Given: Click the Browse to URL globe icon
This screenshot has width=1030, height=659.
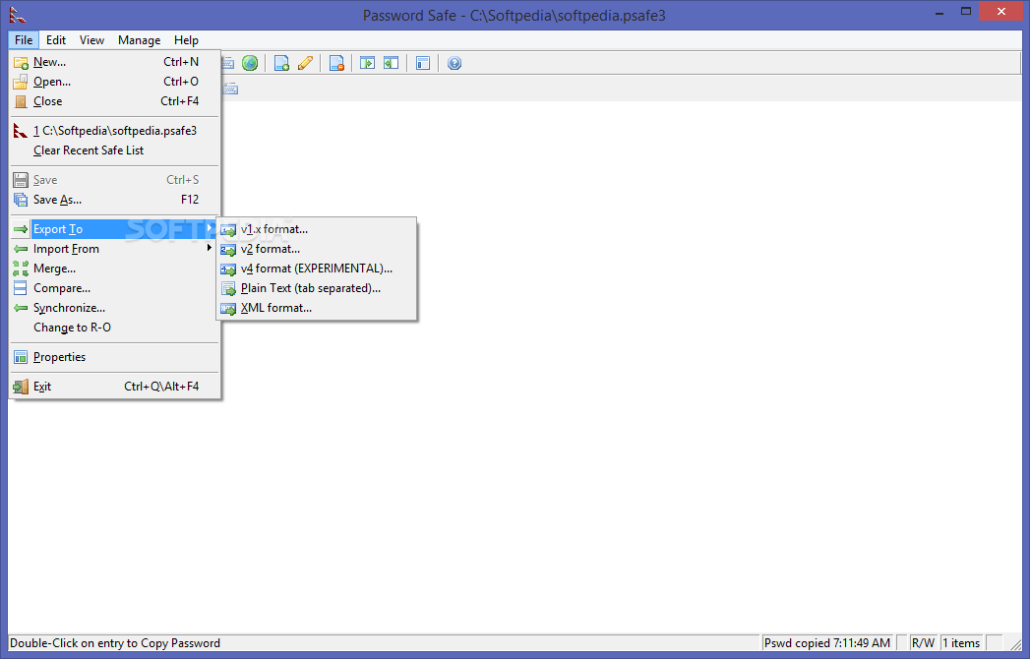Looking at the screenshot, I should coord(250,63).
